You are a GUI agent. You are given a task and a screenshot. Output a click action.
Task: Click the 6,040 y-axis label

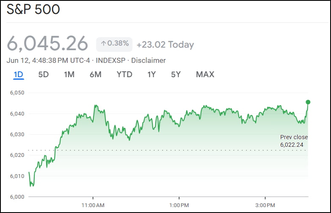tap(17, 114)
